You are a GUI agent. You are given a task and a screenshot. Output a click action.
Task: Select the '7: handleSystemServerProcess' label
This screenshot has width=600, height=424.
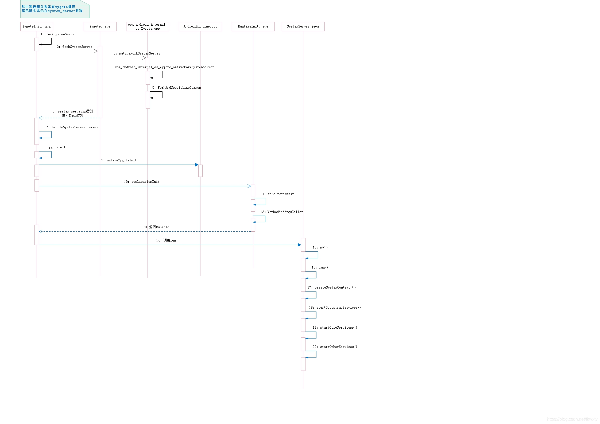tap(72, 127)
